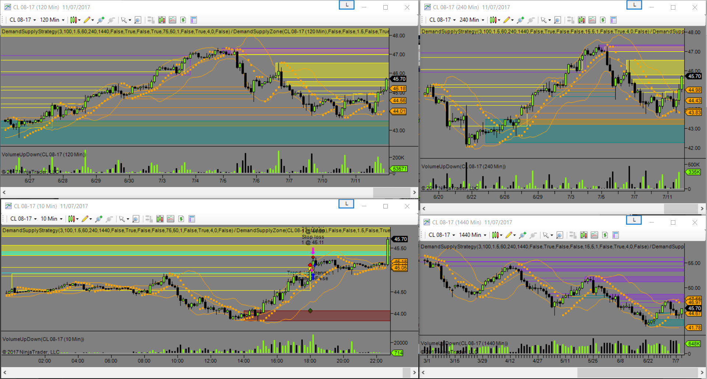707x379 pixels.
Task: Expand the 120 Min interval dropdown
Action: (x=52, y=20)
